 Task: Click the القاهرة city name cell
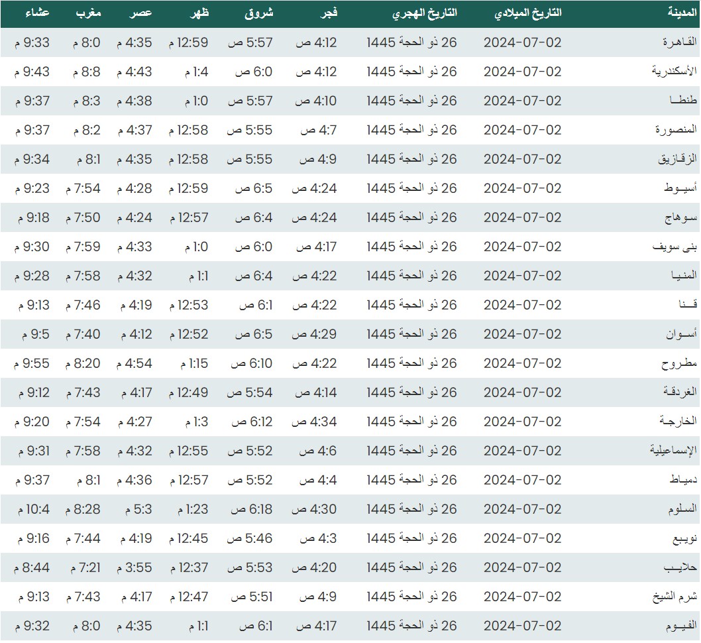tap(677, 42)
